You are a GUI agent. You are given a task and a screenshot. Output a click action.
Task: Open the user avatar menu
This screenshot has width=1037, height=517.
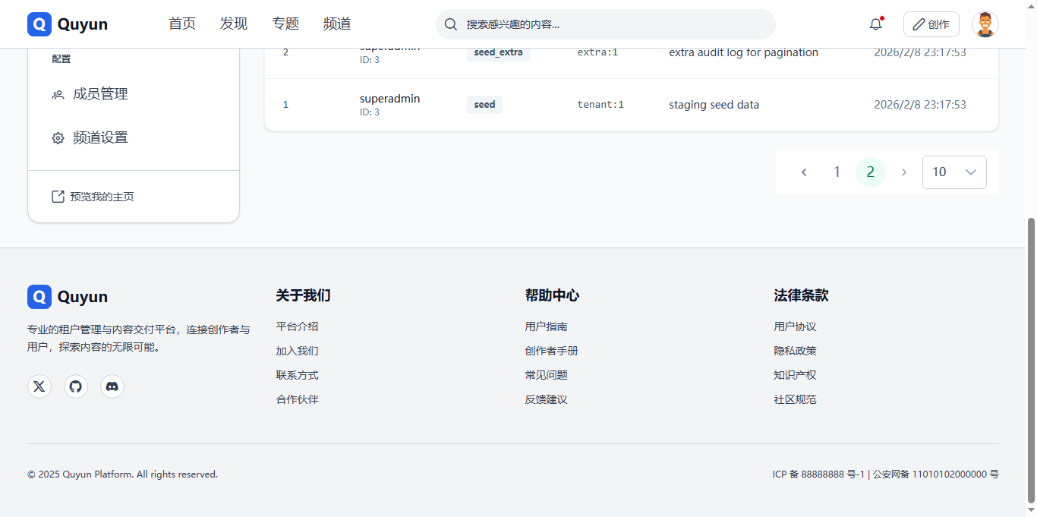point(985,24)
